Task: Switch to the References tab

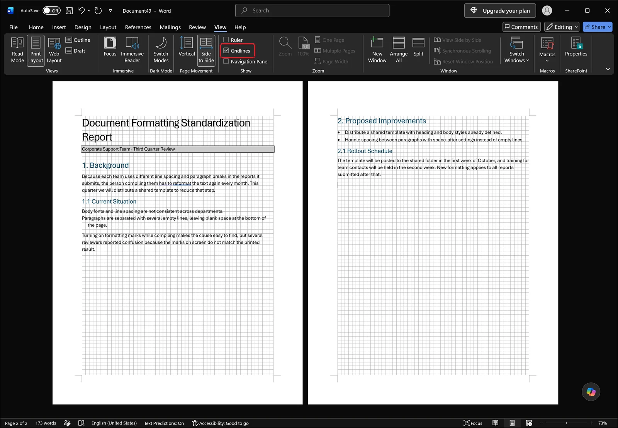Action: [138, 27]
